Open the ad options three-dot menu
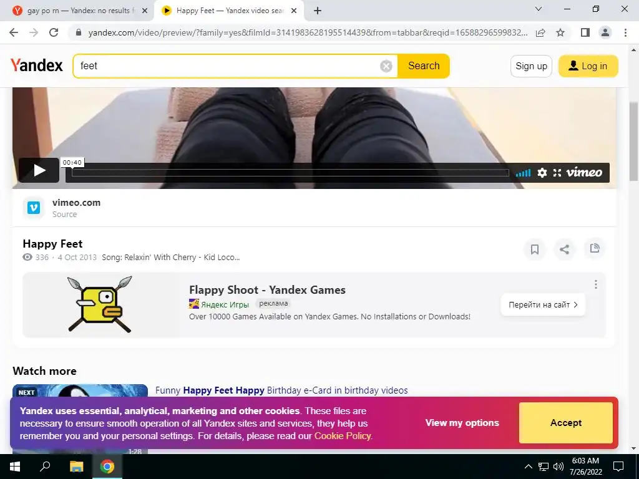Viewport: 639px width, 479px height. [596, 284]
